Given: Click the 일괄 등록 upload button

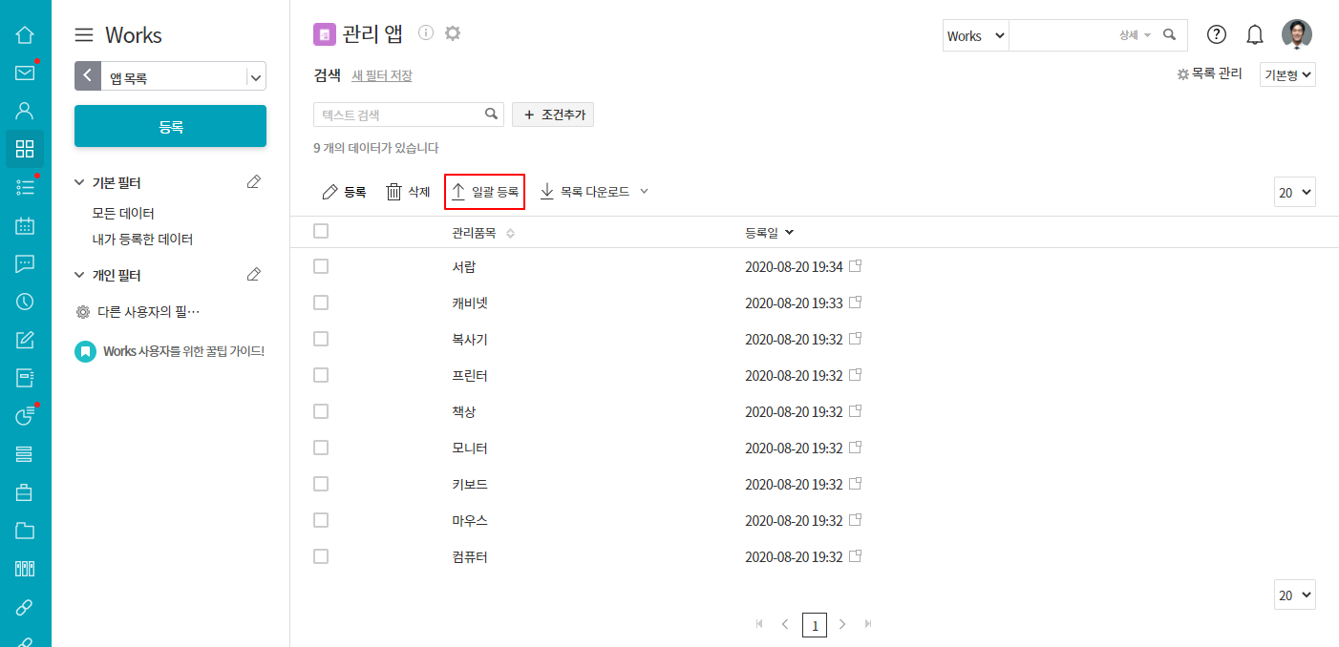Looking at the screenshot, I should (485, 192).
